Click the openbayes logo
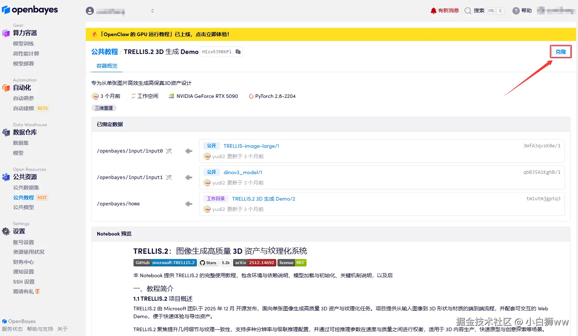 30,10
